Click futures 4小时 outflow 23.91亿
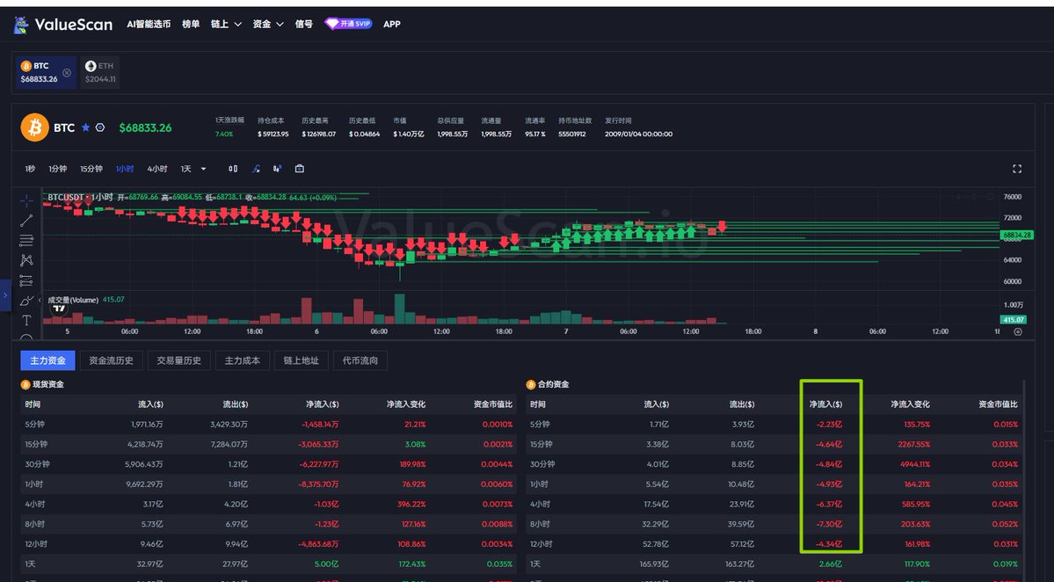Screen dimensions: 1054x582 pyautogui.click(x=741, y=504)
